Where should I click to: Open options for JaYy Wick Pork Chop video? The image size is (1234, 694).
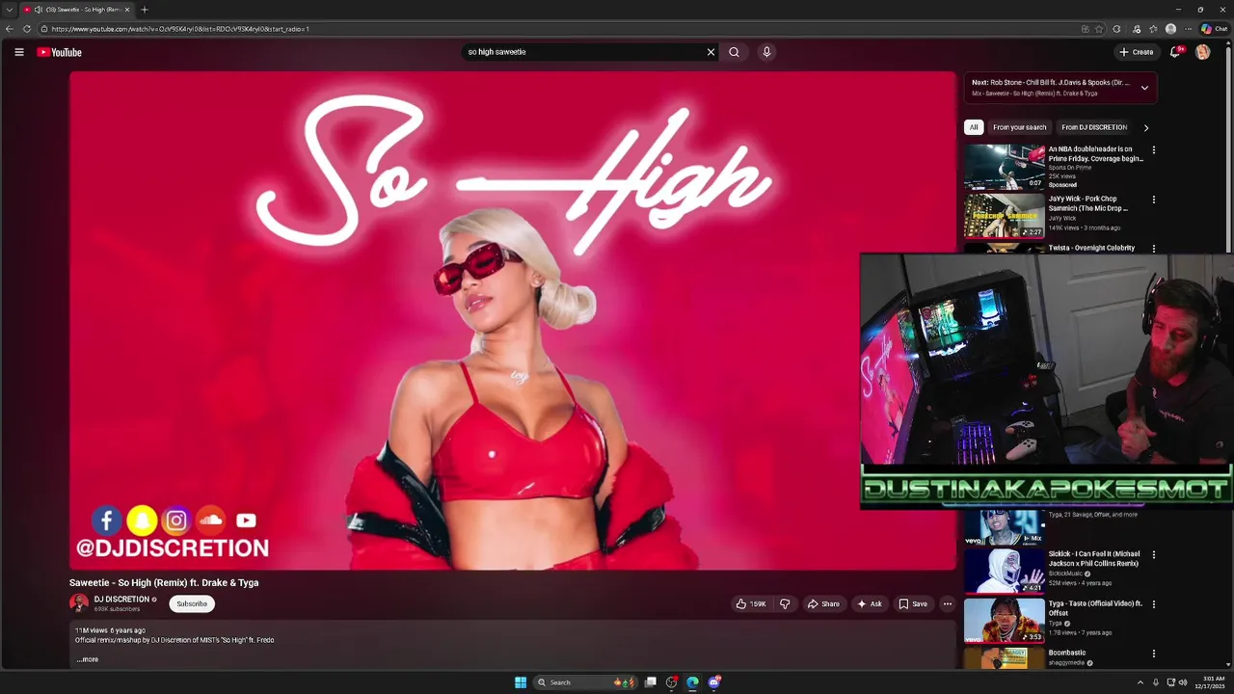click(1153, 200)
